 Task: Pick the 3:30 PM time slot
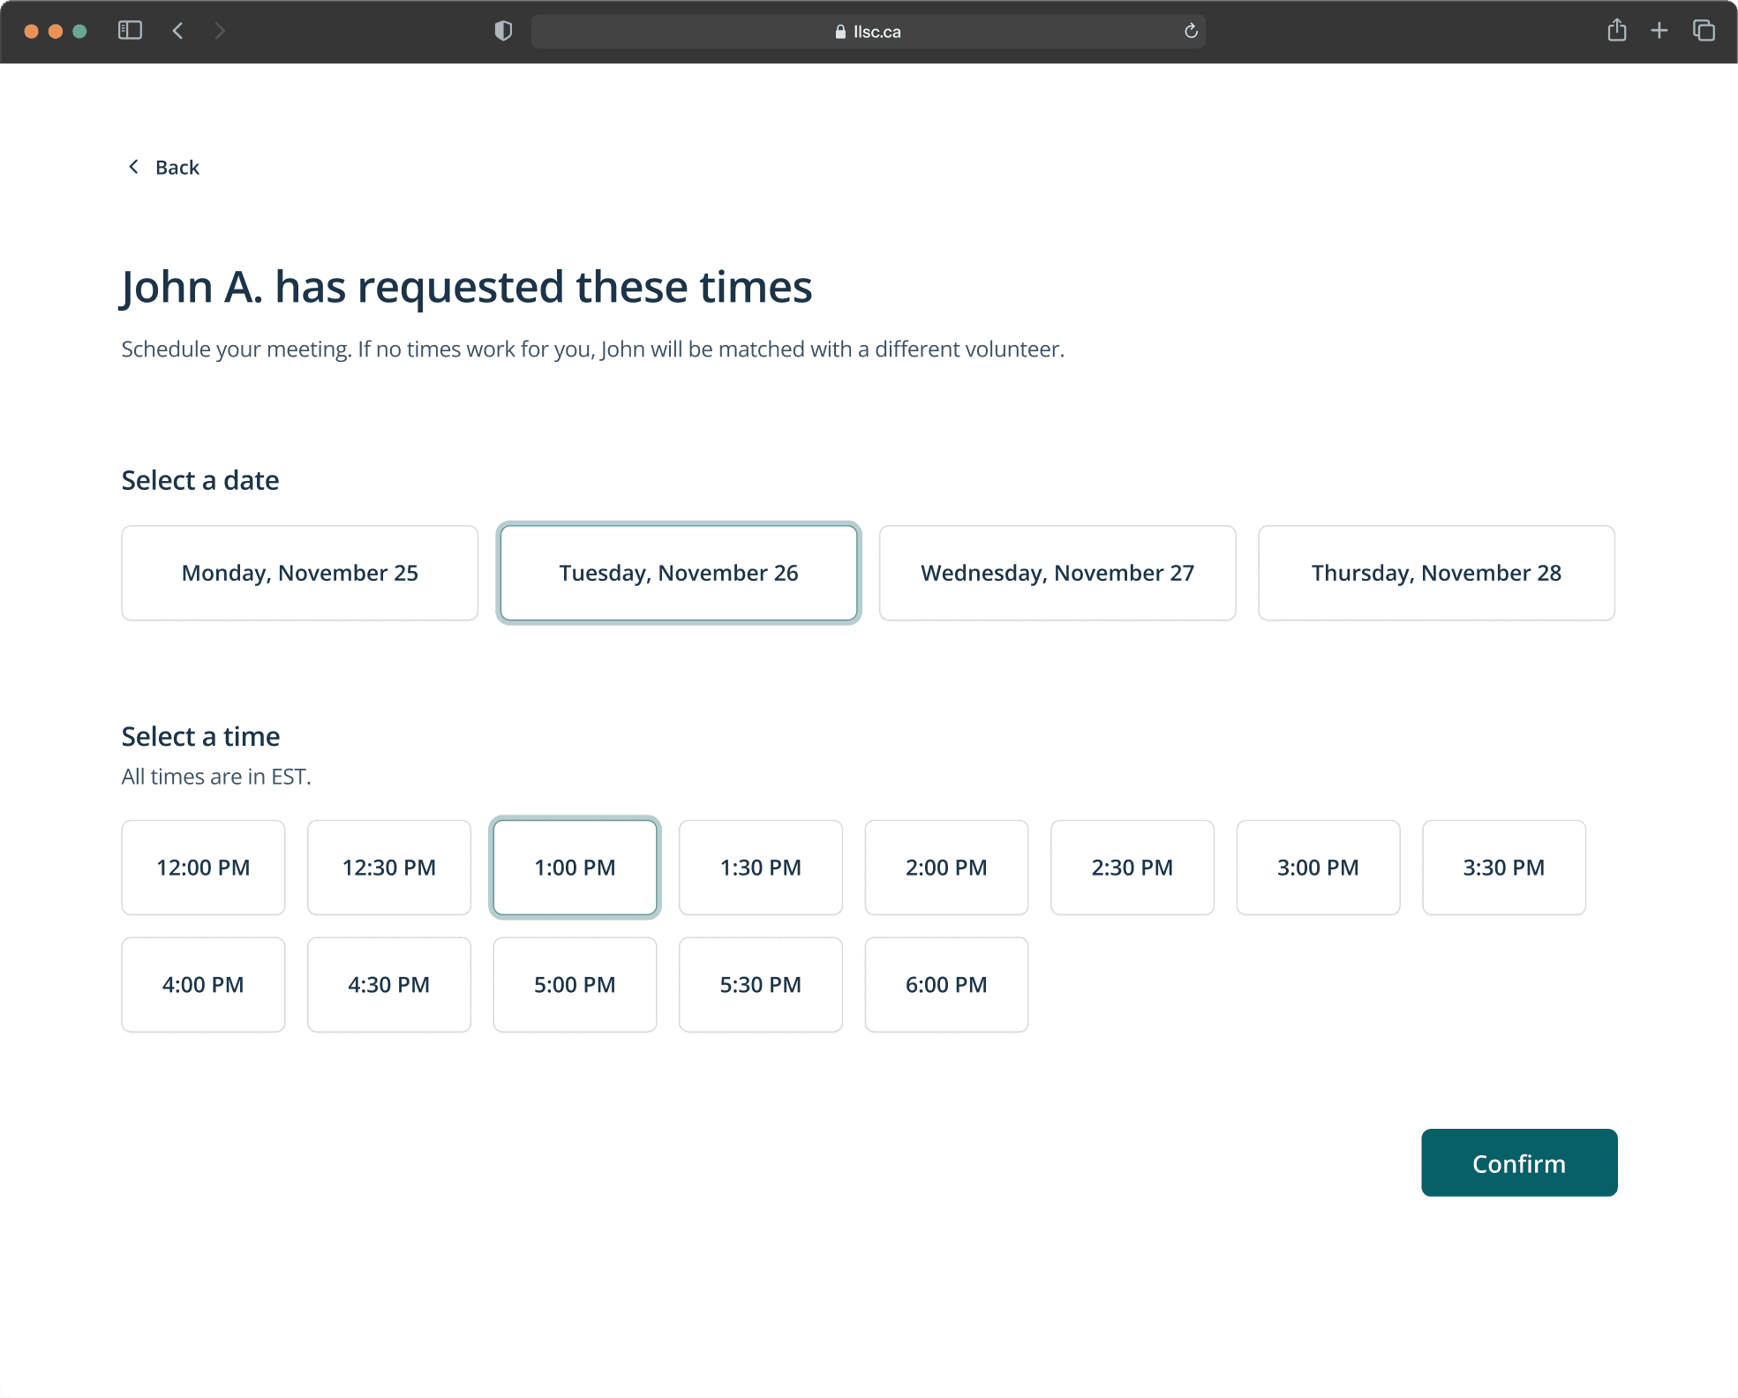1503,868
